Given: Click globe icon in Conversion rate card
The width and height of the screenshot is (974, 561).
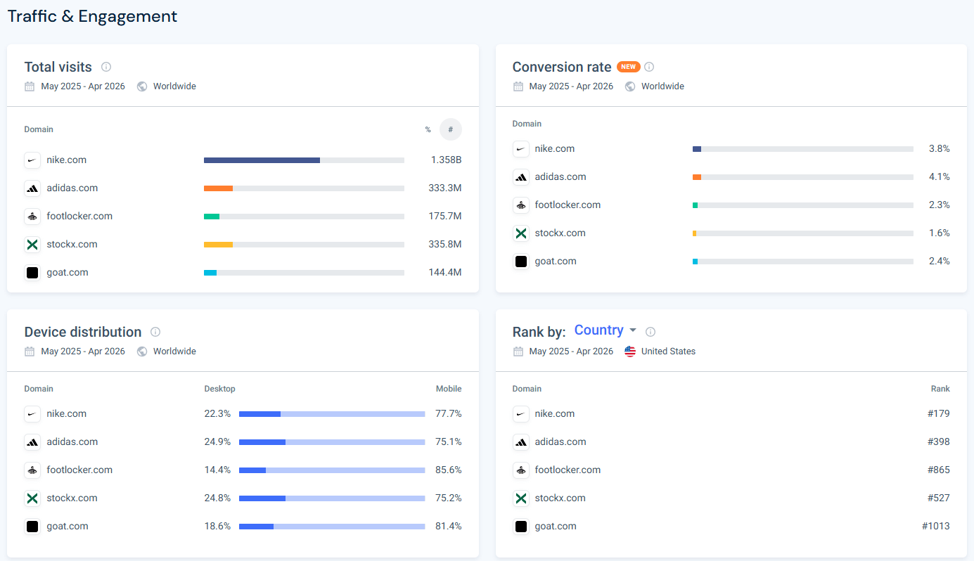Looking at the screenshot, I should (x=630, y=86).
